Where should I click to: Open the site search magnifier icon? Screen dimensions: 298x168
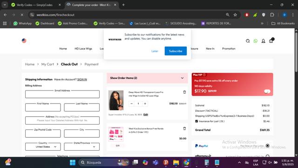(x=248, y=41)
